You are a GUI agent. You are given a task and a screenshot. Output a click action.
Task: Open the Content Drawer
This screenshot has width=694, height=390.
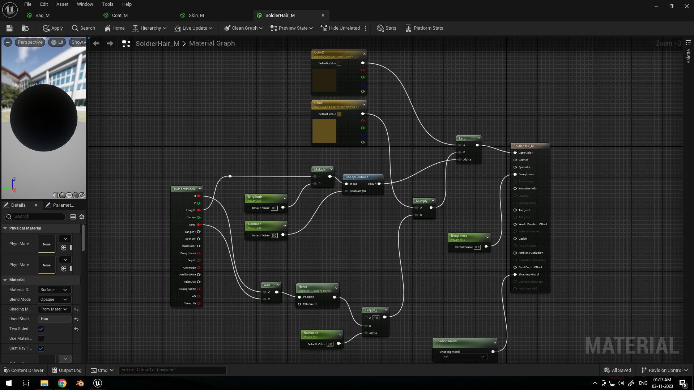click(24, 370)
